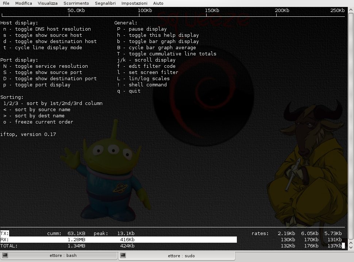The height and width of the screenshot is (262, 354).
Task: Click the 'cycle bar graph average' line
Action: point(157,48)
